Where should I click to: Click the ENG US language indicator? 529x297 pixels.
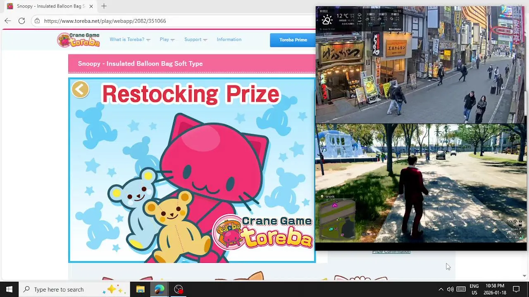coord(474,290)
